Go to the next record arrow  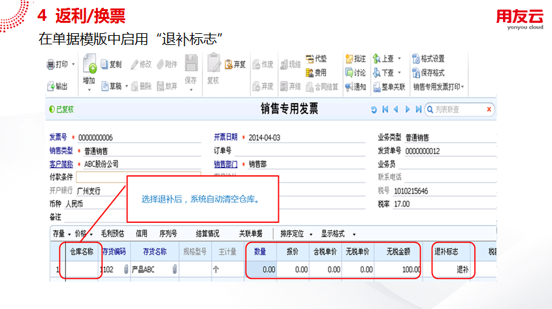(408, 110)
